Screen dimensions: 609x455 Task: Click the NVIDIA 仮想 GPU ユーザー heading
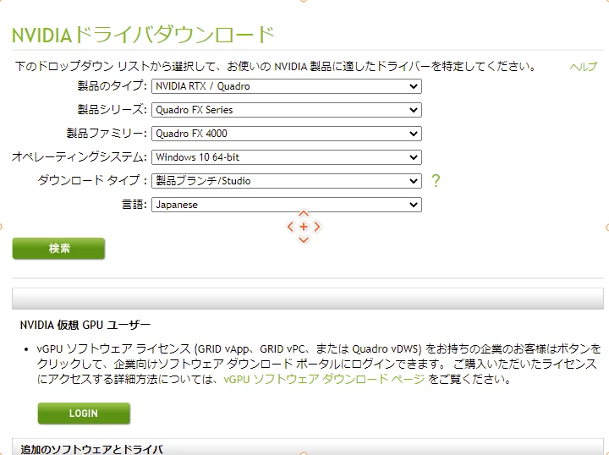coord(85,325)
